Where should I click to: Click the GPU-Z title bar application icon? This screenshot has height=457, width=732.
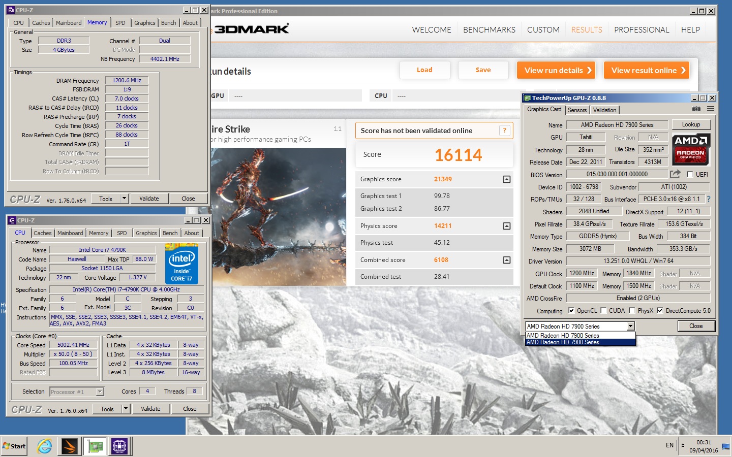528,98
